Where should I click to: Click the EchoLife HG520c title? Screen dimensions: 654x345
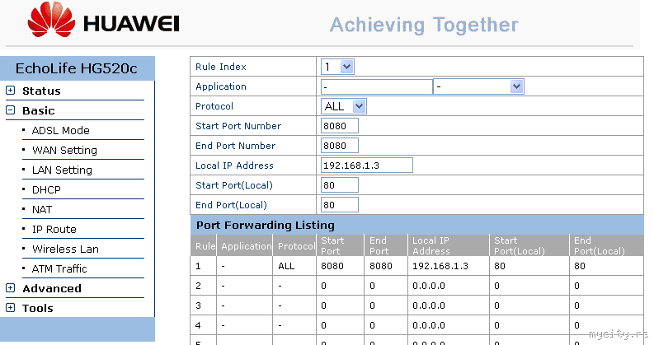(77, 68)
